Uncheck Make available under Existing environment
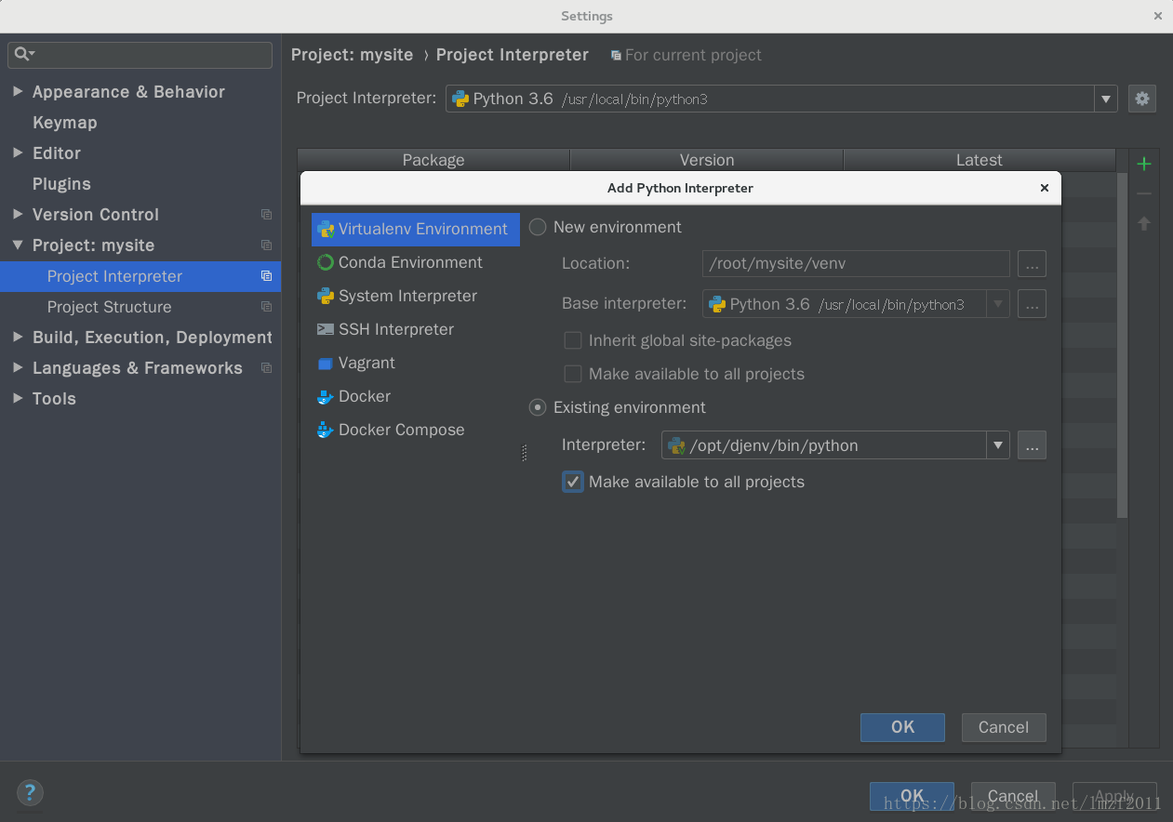Viewport: 1173px width, 822px height. pyautogui.click(x=573, y=482)
